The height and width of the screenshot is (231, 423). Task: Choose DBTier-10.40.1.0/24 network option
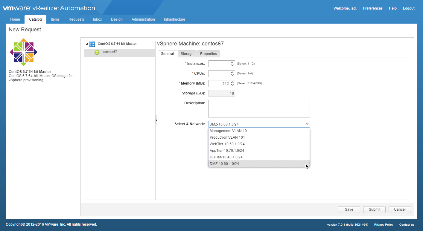pos(259,157)
